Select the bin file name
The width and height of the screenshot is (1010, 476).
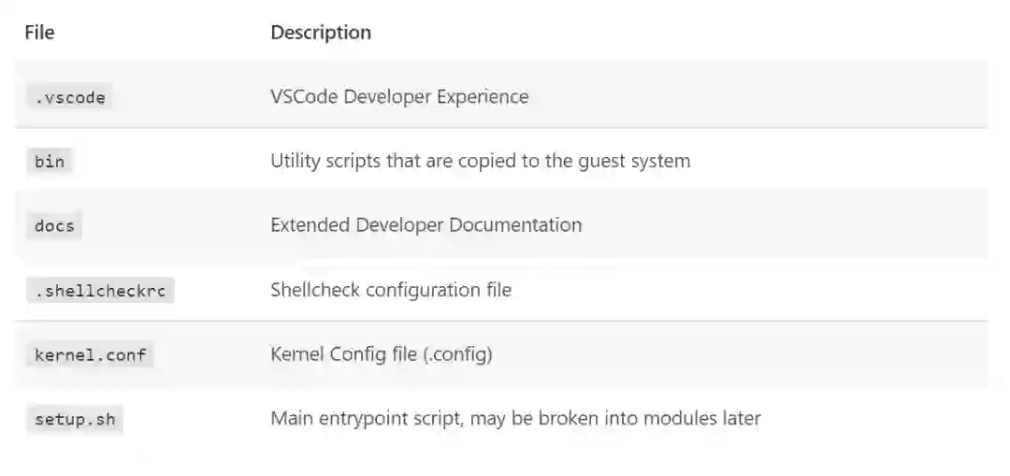click(x=50, y=162)
